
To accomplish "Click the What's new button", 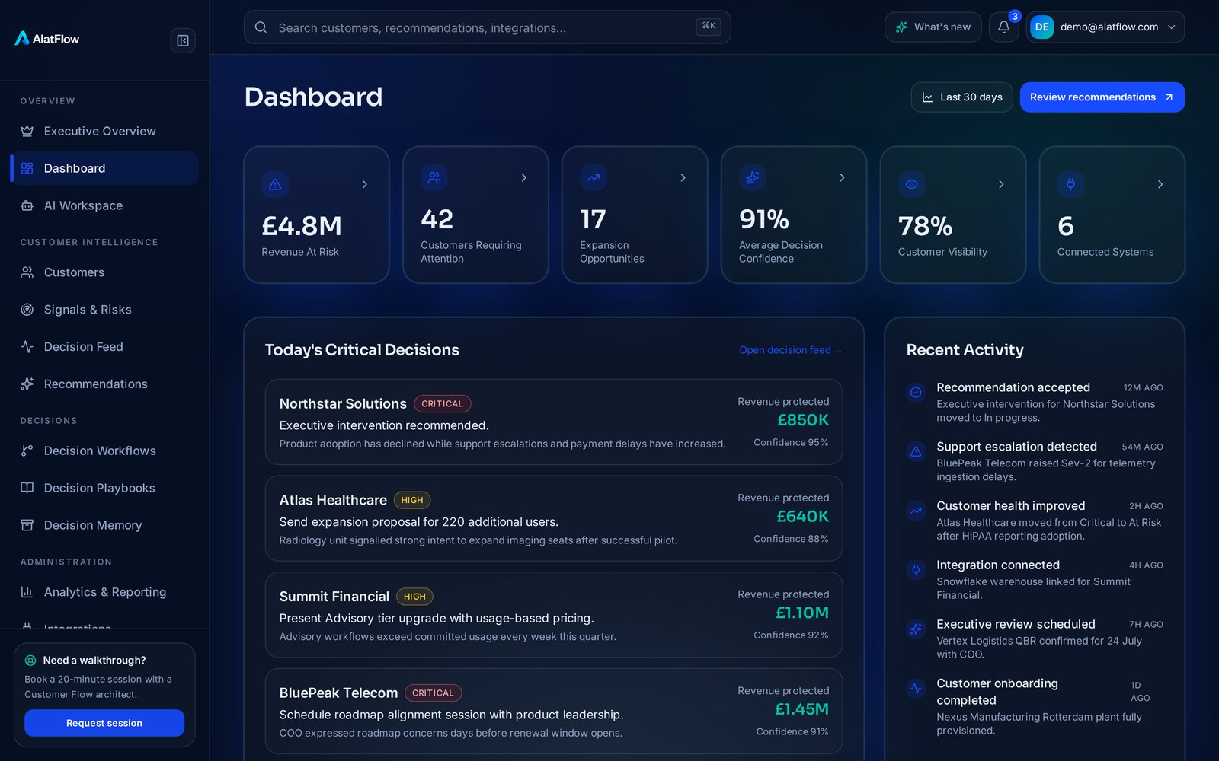I will (x=933, y=27).
